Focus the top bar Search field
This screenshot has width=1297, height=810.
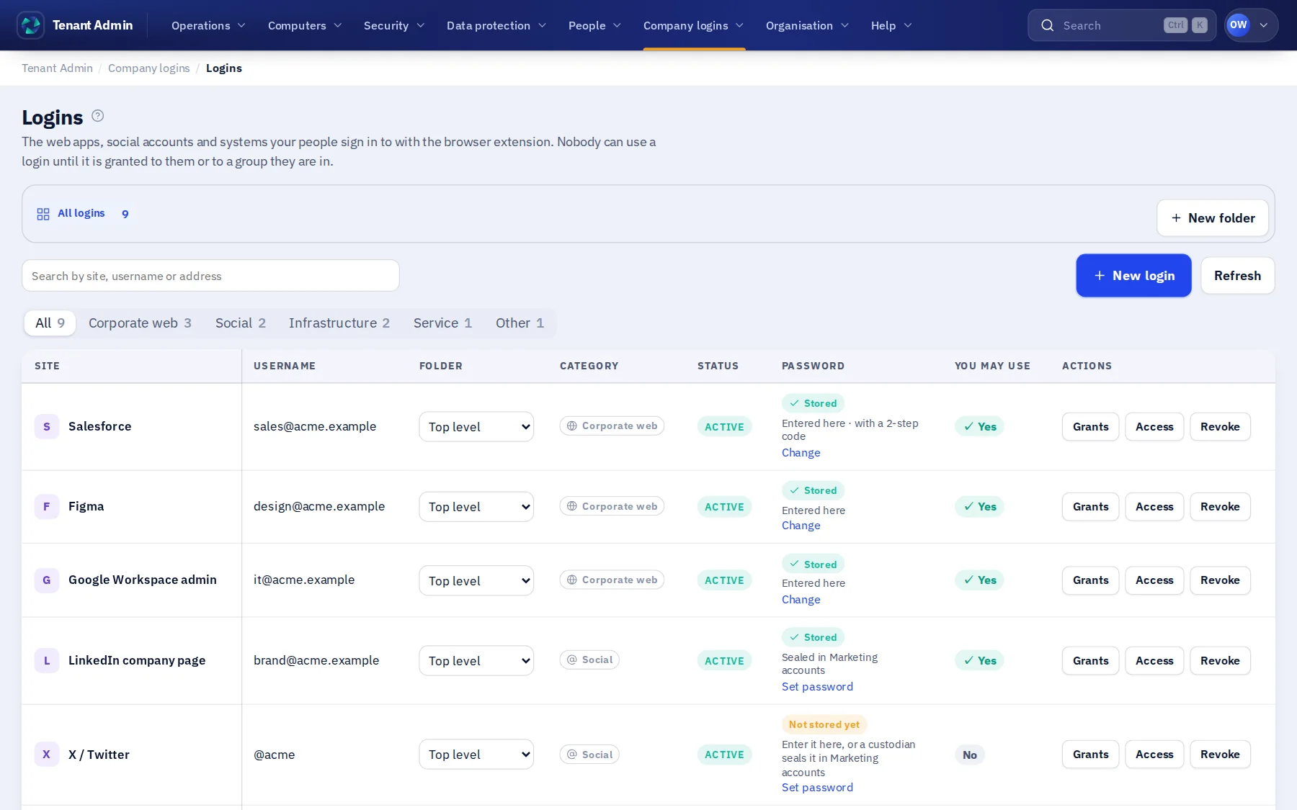(1121, 25)
